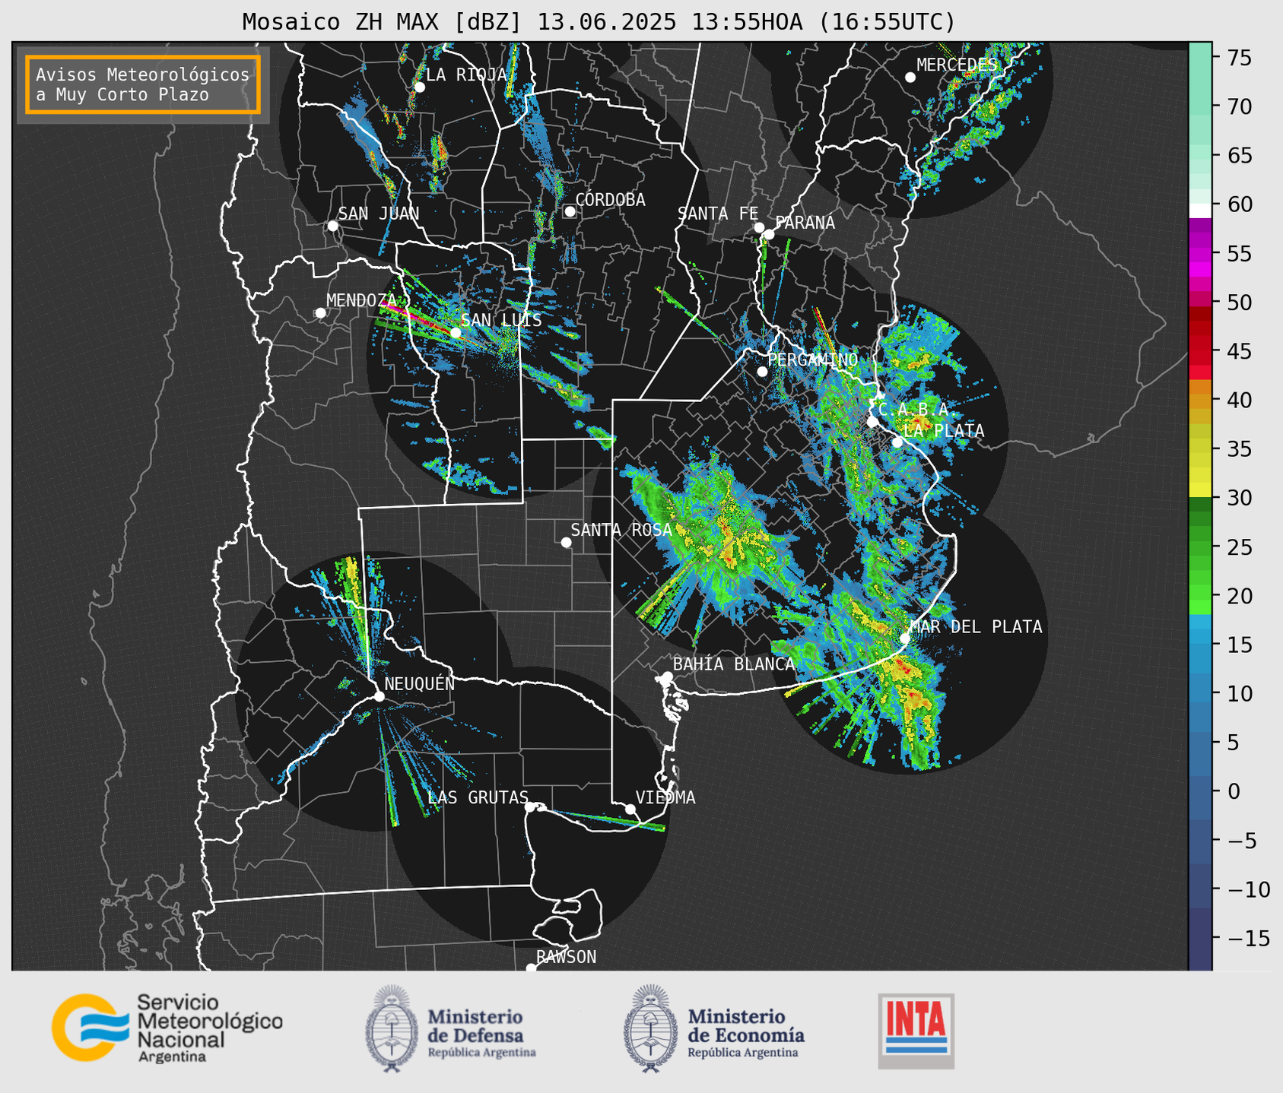This screenshot has height=1093, width=1283.
Task: Click the VIEDMA city marker dot
Action: click(x=630, y=809)
